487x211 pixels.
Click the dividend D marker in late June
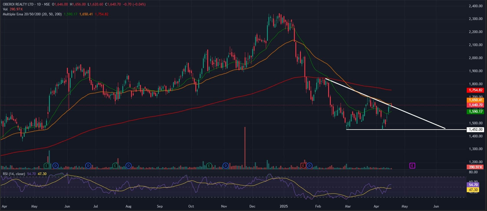[88, 166]
